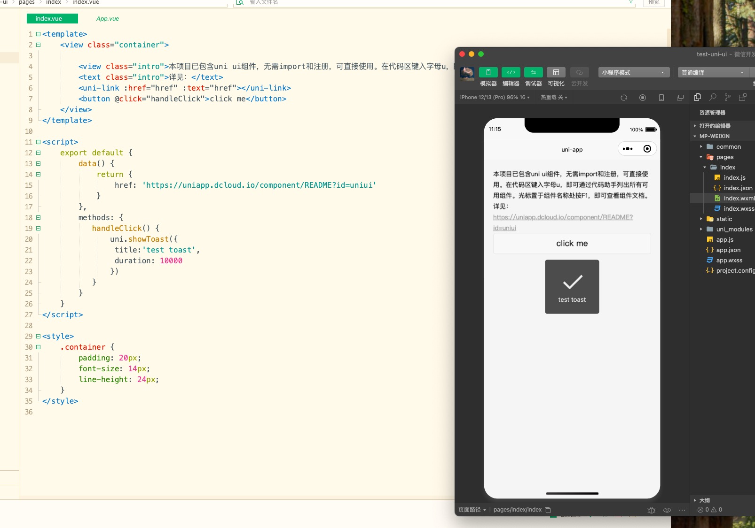755x528 pixels.
Task: Click the 'index' folder breadcrumb in HBuilderX
Action: tap(54, 2)
